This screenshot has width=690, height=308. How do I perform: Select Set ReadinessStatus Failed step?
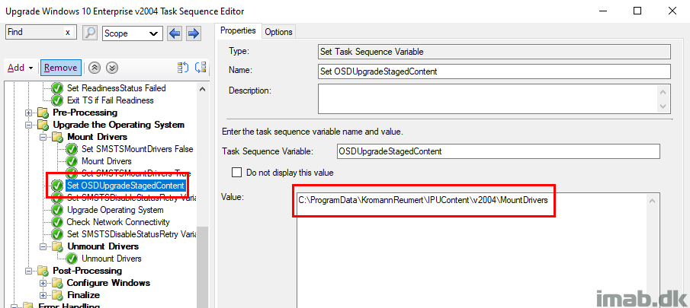coord(116,88)
